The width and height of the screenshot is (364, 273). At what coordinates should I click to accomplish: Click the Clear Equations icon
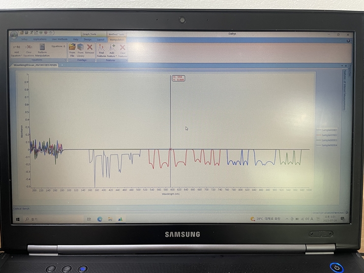pyautogui.click(x=29, y=48)
